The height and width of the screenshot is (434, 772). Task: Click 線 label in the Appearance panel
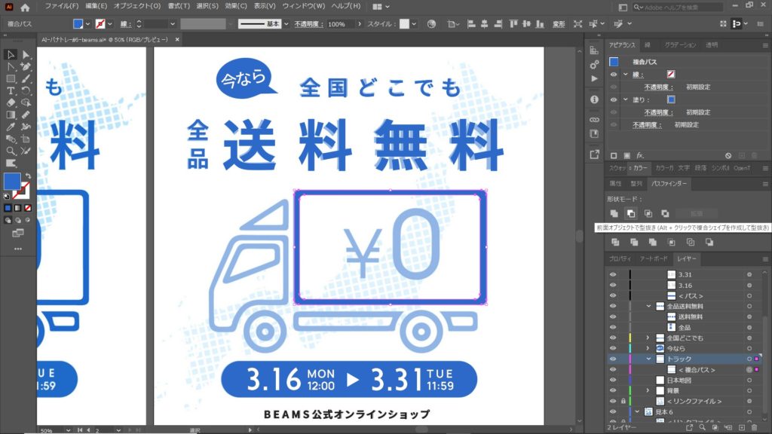pyautogui.click(x=638, y=75)
